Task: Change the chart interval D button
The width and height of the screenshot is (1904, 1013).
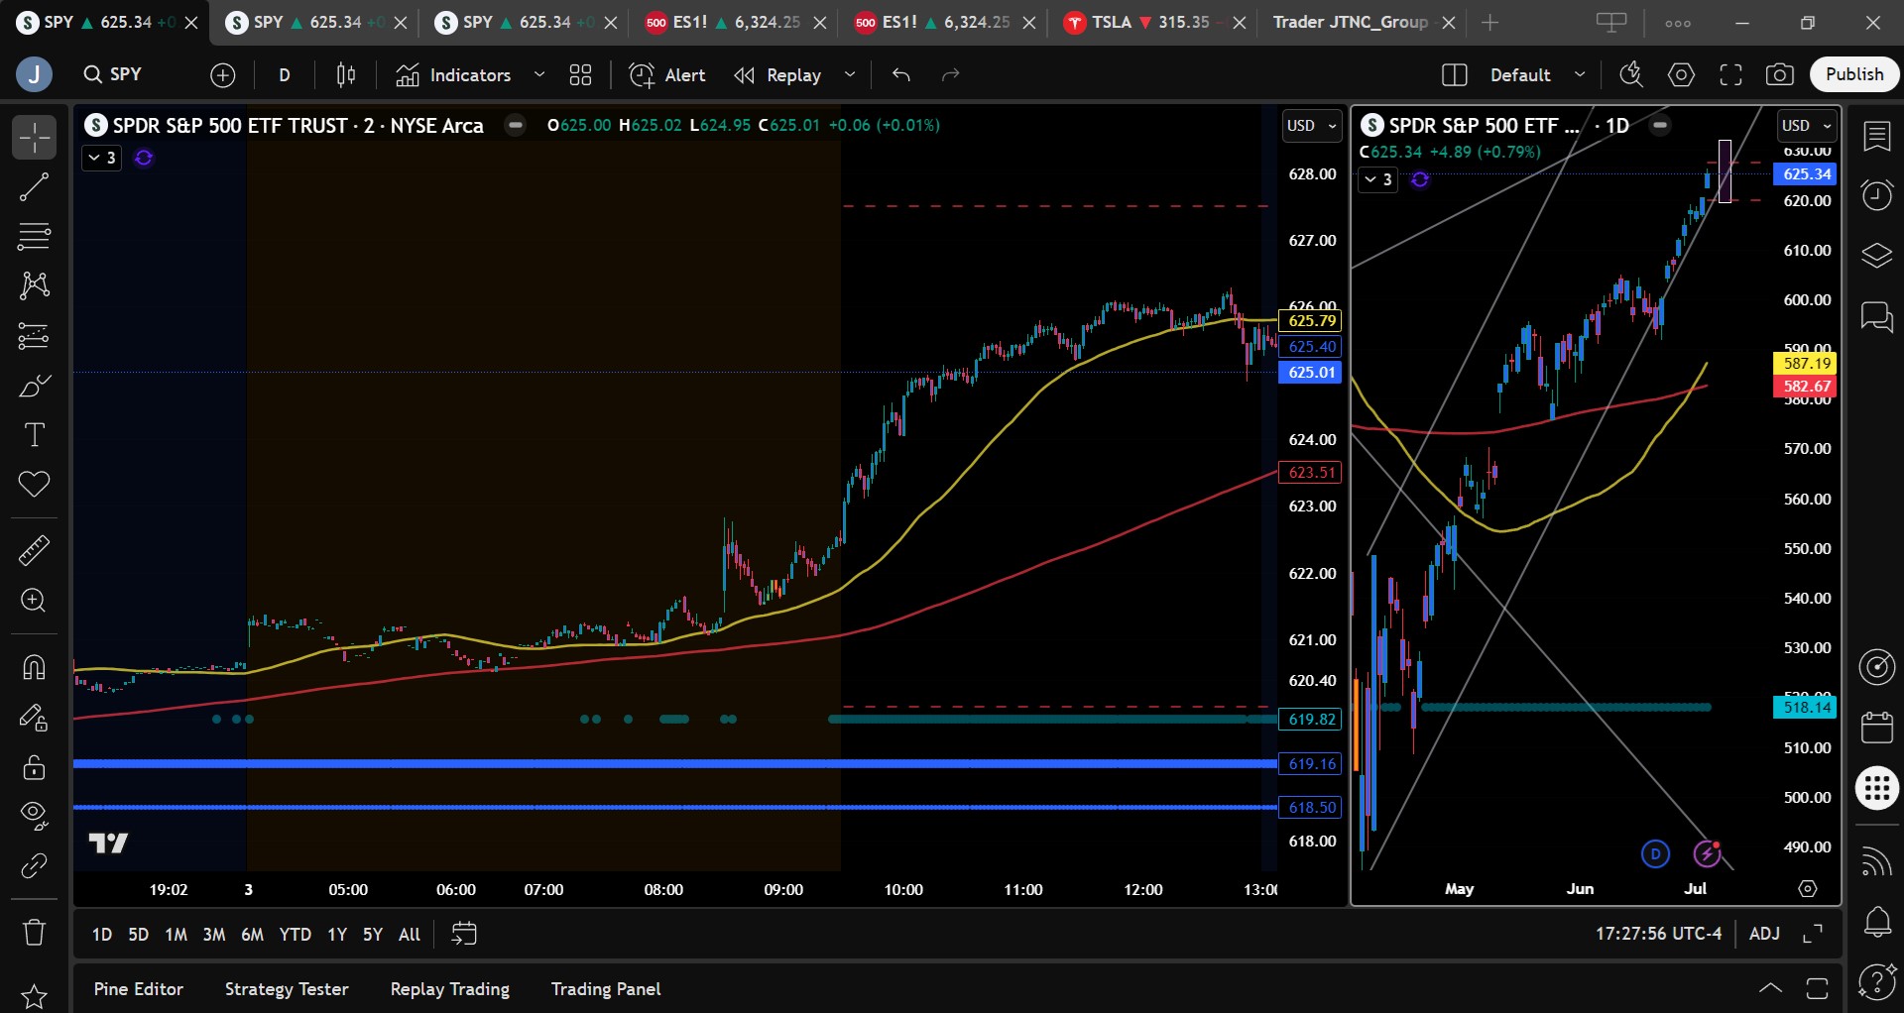Action: pyautogui.click(x=285, y=74)
